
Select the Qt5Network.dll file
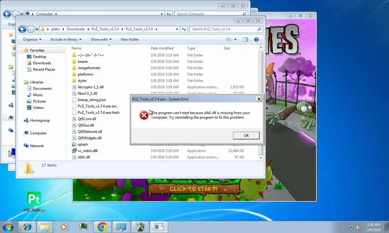pyautogui.click(x=90, y=132)
